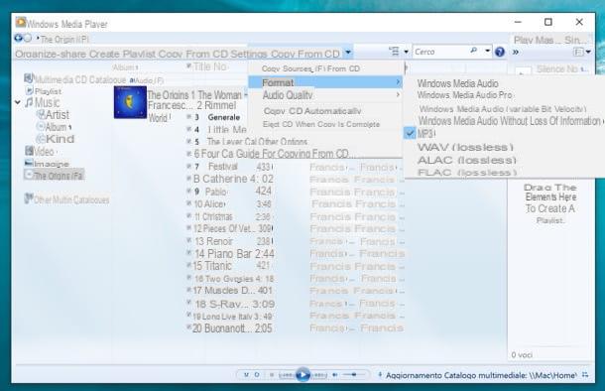Image resolution: width=605 pixels, height=391 pixels.
Task: Open the Copy From CD settings dropdown arrow
Action: 348,53
